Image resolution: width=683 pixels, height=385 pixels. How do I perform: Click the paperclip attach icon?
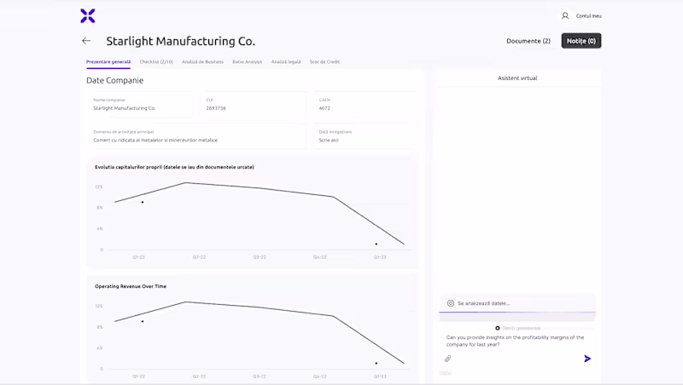coord(447,359)
